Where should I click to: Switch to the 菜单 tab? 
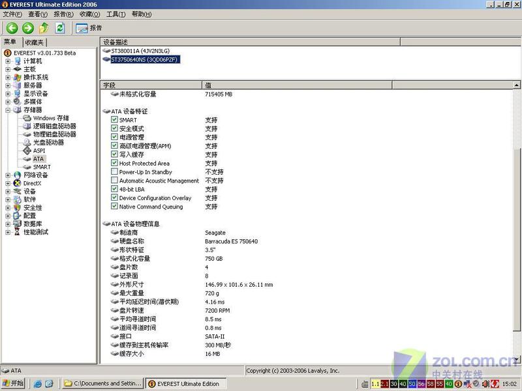tap(11, 42)
